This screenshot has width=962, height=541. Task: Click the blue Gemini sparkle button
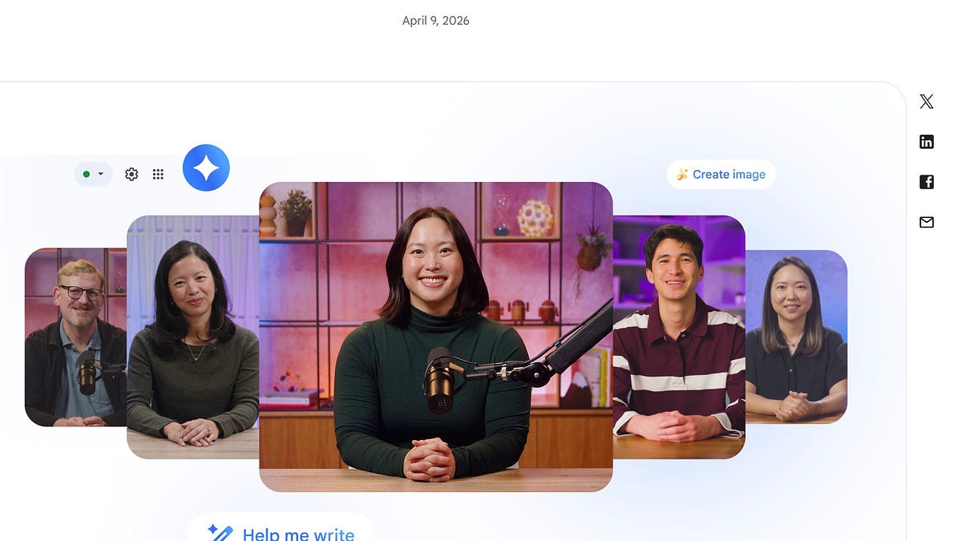[206, 168]
